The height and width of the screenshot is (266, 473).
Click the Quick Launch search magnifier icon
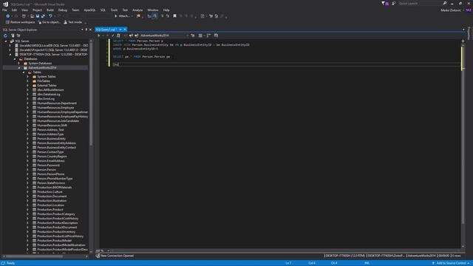click(x=445, y=3)
